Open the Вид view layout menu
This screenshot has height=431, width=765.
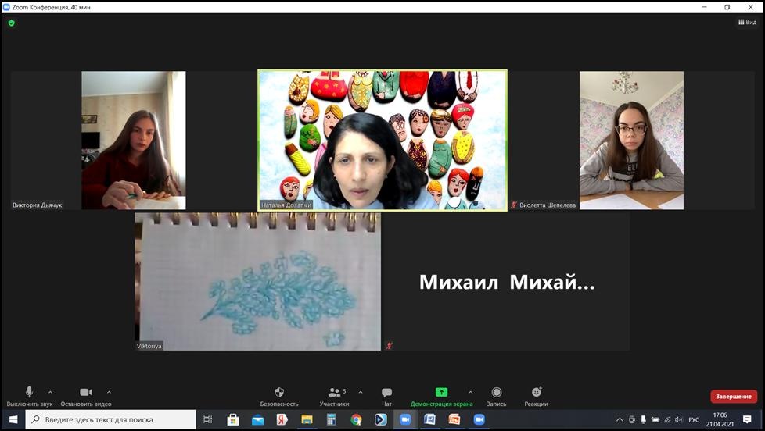[x=747, y=22]
